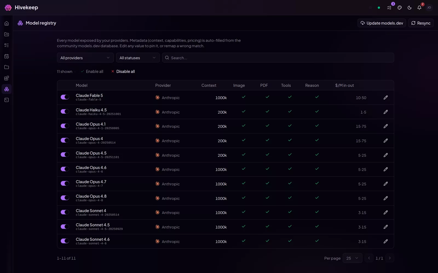Open the home icon in sidebar

pyautogui.click(x=7, y=23)
